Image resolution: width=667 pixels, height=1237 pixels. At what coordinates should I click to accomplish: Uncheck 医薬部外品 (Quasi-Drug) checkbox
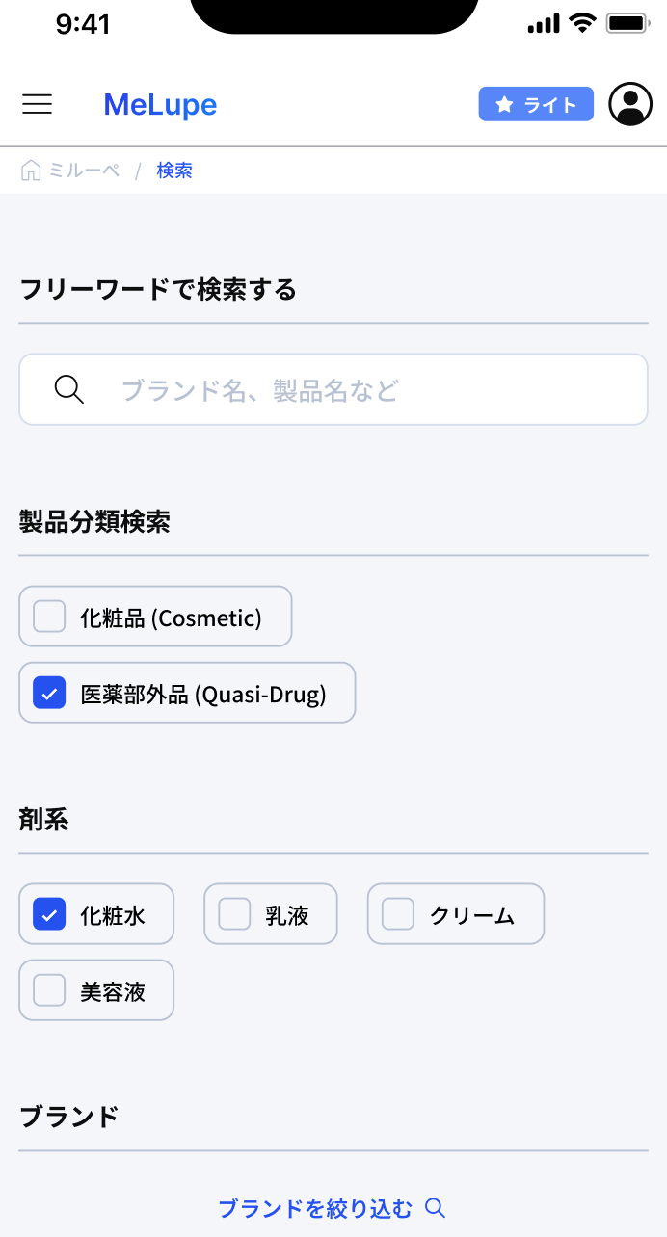click(49, 693)
